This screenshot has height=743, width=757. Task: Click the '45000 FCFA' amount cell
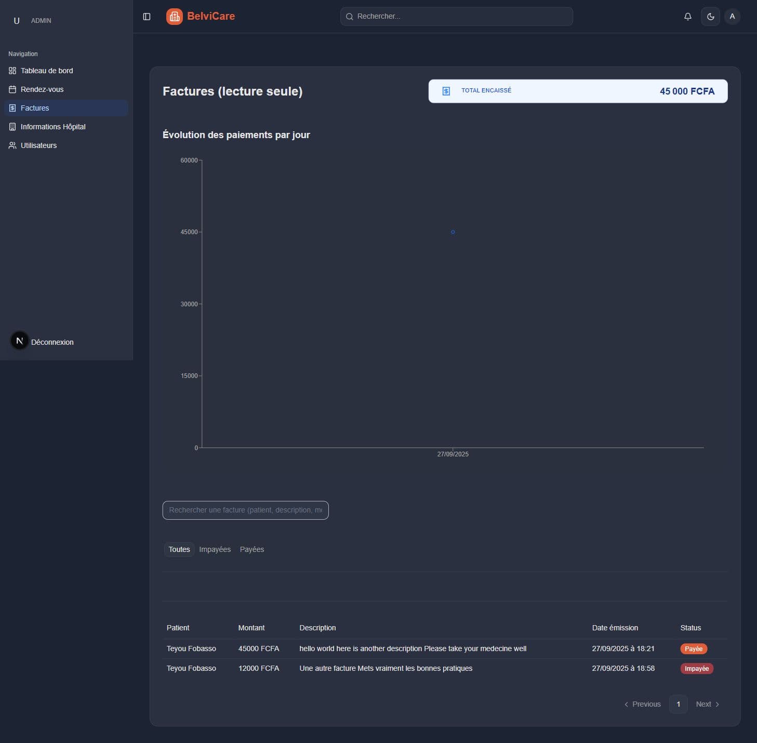tap(259, 649)
